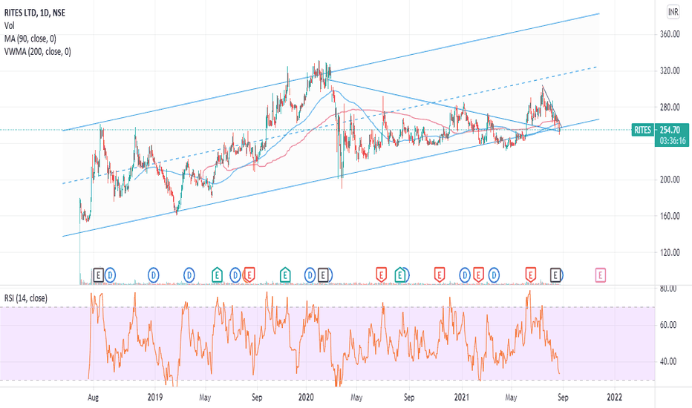Click the May label between 2019 and Sep
Screen dimensions: 692x408
click(x=205, y=398)
